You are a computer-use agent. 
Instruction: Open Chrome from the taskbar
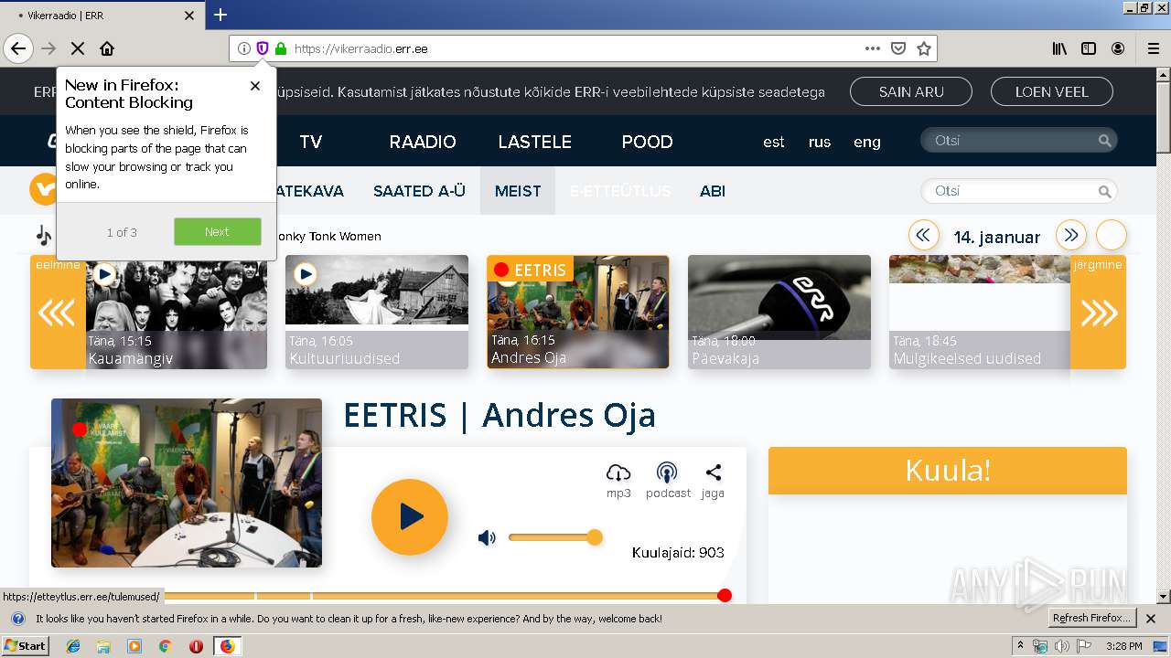166,646
